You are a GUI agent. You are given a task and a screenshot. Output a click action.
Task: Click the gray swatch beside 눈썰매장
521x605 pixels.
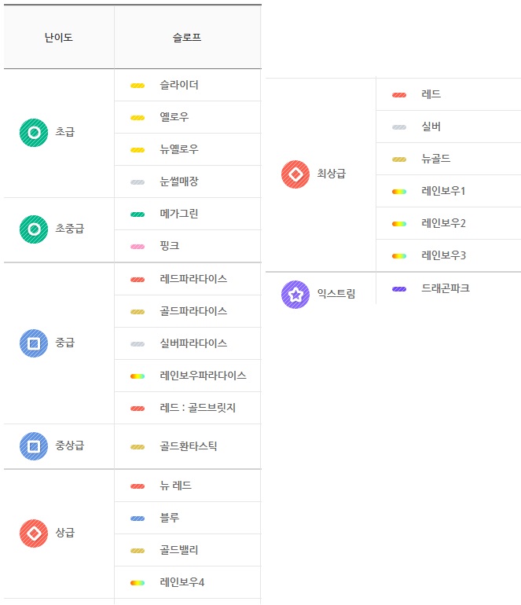138,182
